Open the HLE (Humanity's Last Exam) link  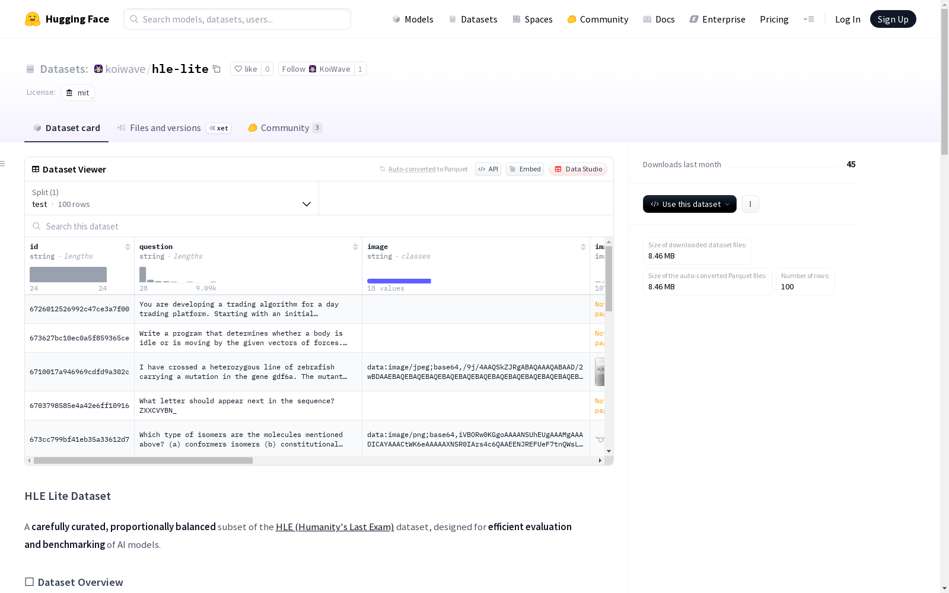[335, 527]
